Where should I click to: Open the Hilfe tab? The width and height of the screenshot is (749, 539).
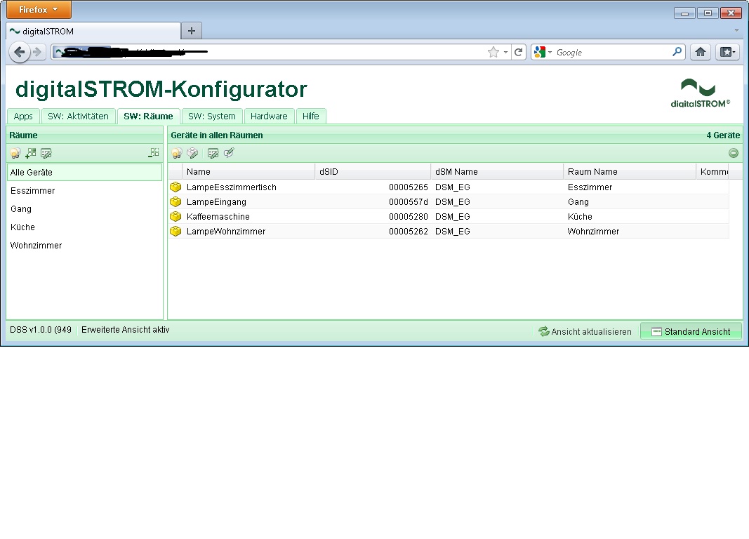(x=310, y=116)
